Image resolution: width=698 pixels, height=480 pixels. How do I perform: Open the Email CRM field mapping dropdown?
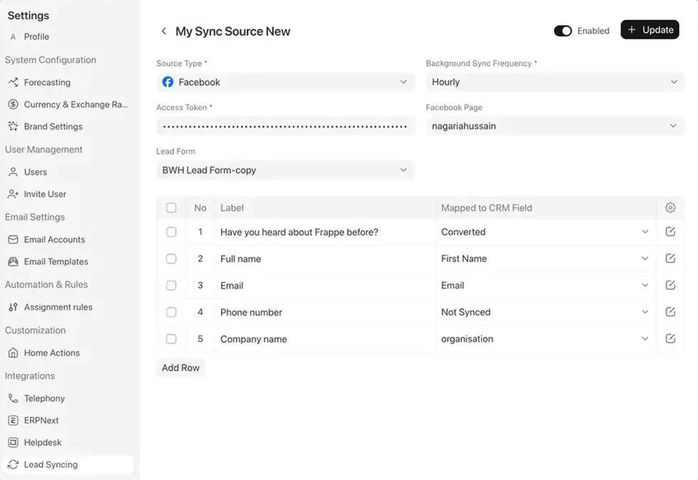click(x=545, y=285)
